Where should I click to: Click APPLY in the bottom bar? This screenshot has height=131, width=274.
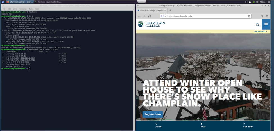pyautogui.click(x=158, y=125)
